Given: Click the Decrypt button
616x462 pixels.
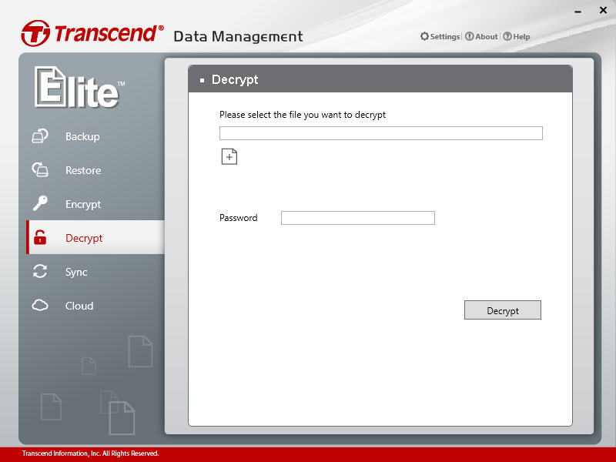Looking at the screenshot, I should click(x=503, y=310).
